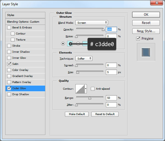Screen dimensions: 165x141
Task: Click Reset to Default button
Action: pos(105,114)
